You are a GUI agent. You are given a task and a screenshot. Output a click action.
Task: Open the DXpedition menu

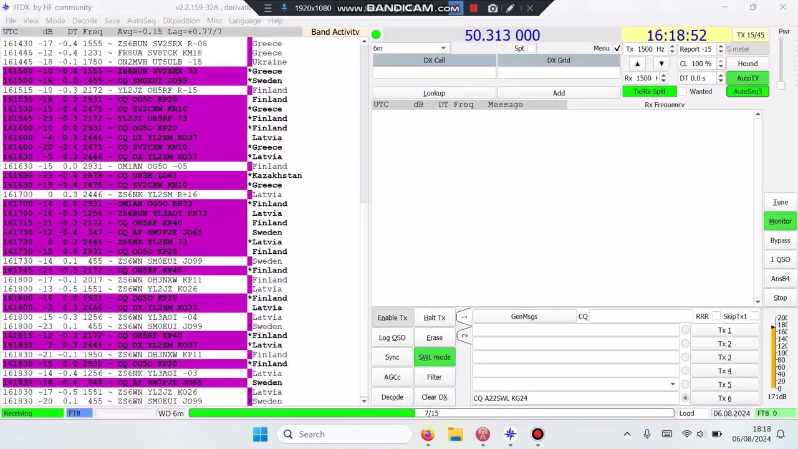(x=181, y=21)
